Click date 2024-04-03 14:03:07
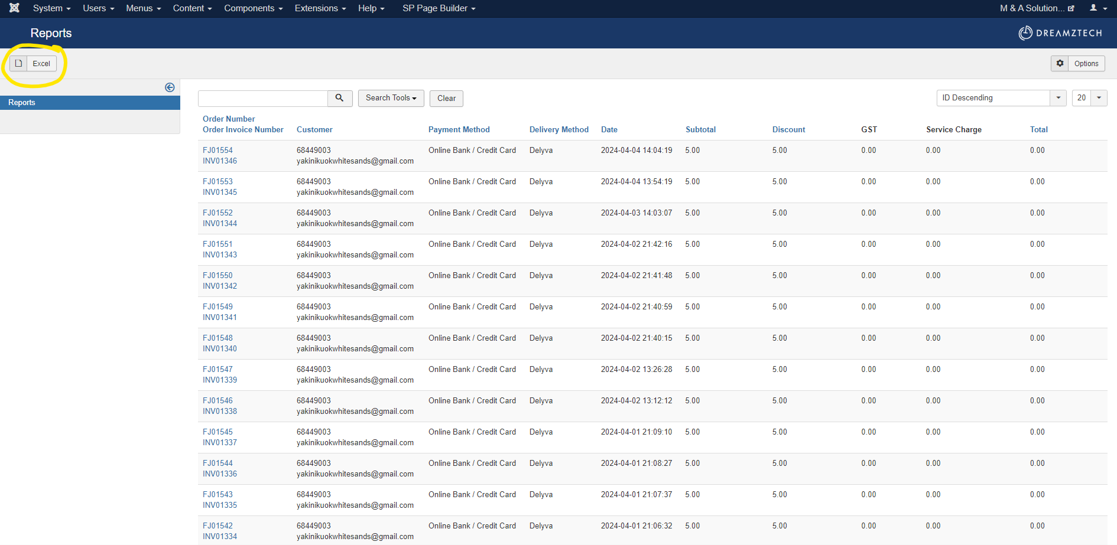This screenshot has height=545, width=1117. click(637, 213)
